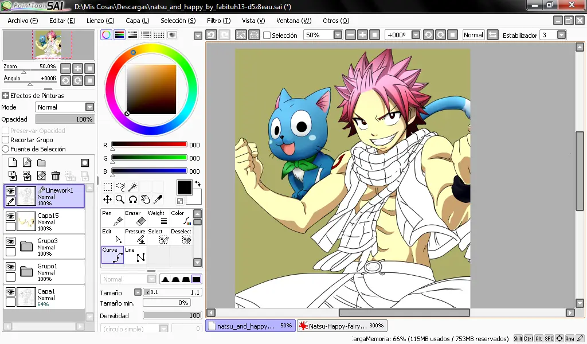The image size is (587, 344).
Task: Click the undo arrow in toolbar
Action: (211, 35)
